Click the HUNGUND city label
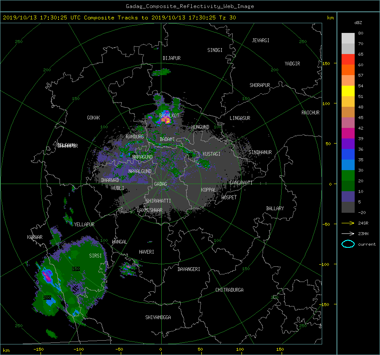Viewport: 380px width, 355px height. (x=200, y=127)
